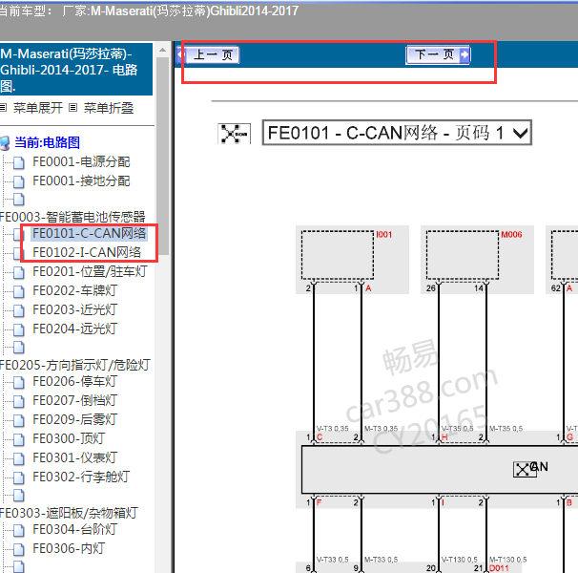This screenshot has height=573, width=578.
Task: Click the 菜单展开 expand icon
Action: point(3,108)
